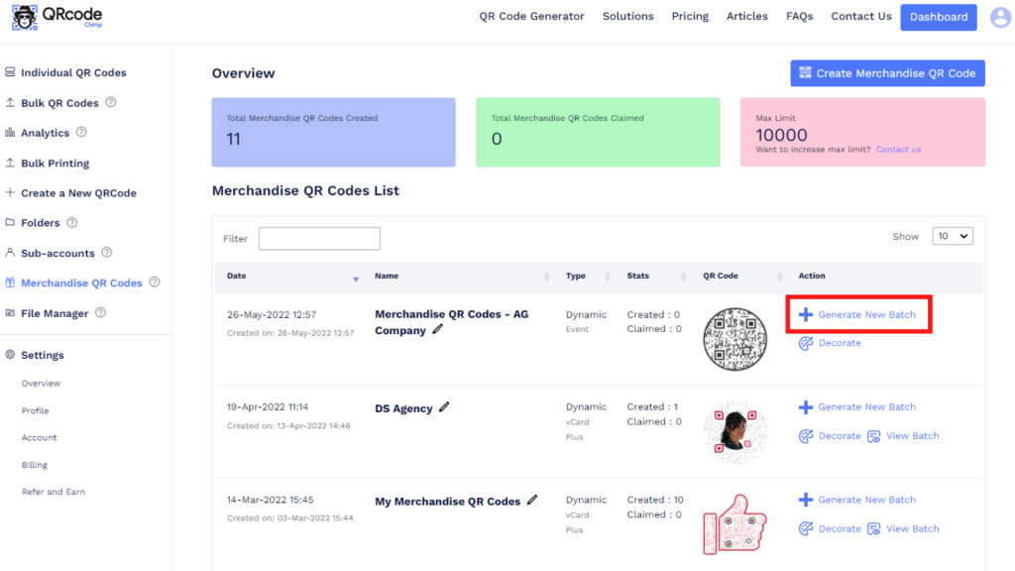The height and width of the screenshot is (571, 1015).
Task: Click Create Merchandise QR Code button
Action: (887, 73)
